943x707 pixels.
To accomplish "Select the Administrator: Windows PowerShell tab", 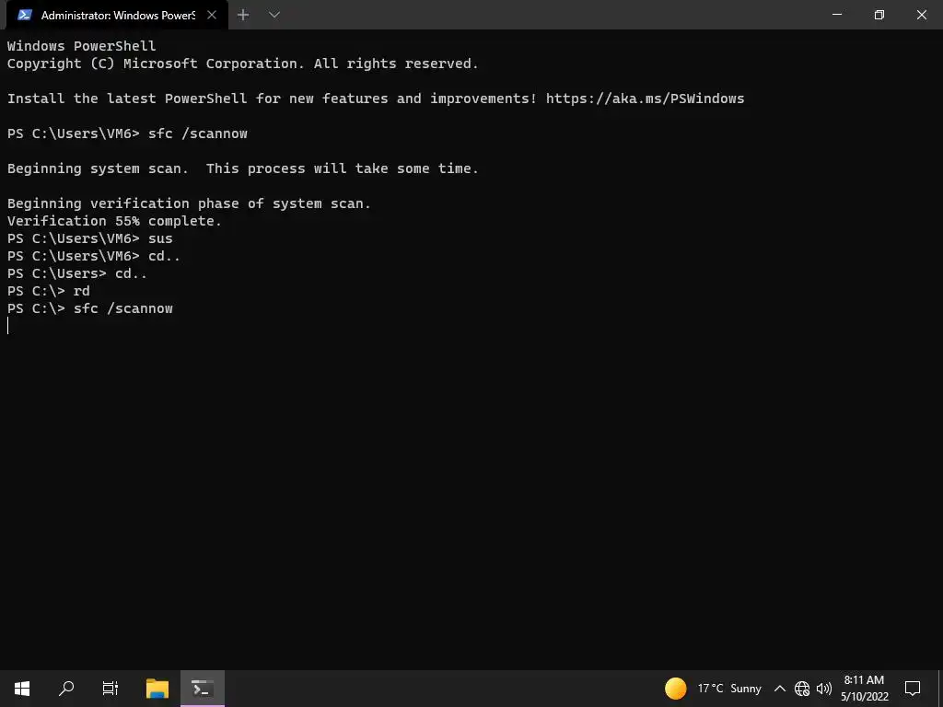I will tap(117, 15).
